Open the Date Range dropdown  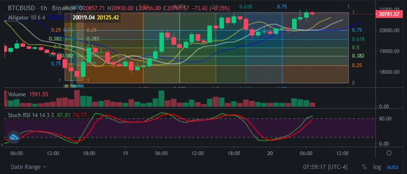29,167
